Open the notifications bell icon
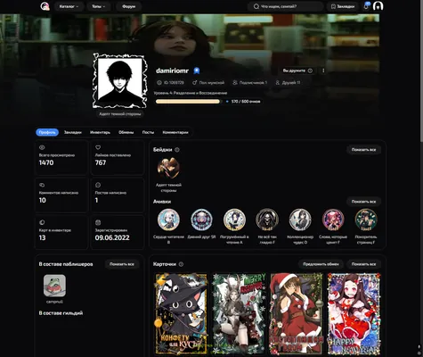The image size is (423, 357). click(366, 6)
